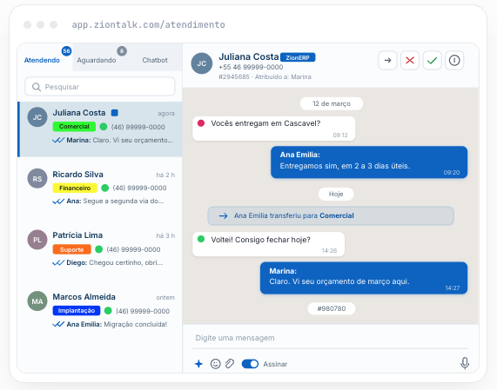497x390 pixels.
Task: Click Ricardo Silva's RS avatar
Action: [37, 178]
